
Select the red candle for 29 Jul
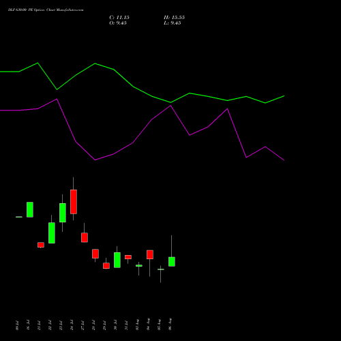(x=106, y=266)
